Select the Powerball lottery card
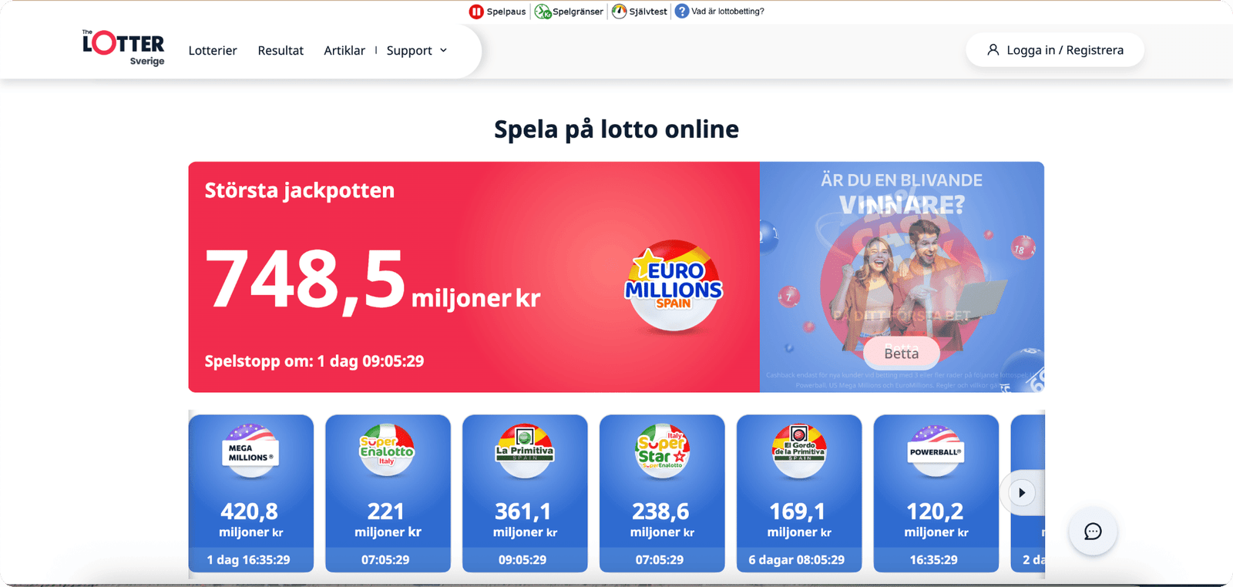Screen dimensions: 1233x587 click(x=936, y=493)
